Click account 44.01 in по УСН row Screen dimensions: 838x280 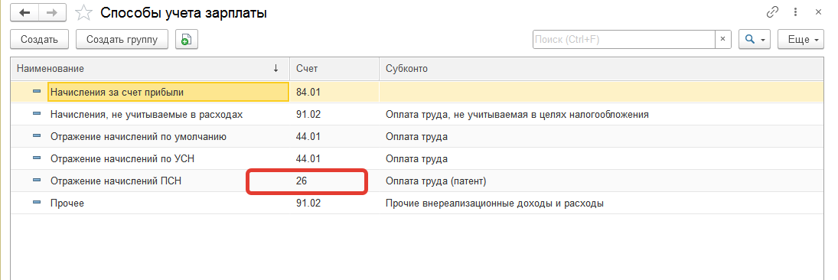[308, 159]
